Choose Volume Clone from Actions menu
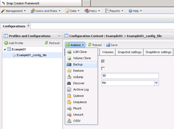 [x=81, y=58]
